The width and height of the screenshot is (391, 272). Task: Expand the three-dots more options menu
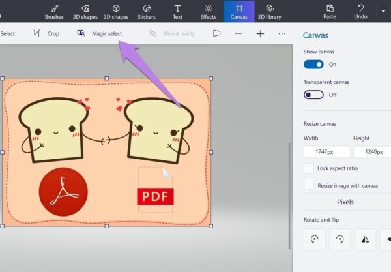point(282,33)
